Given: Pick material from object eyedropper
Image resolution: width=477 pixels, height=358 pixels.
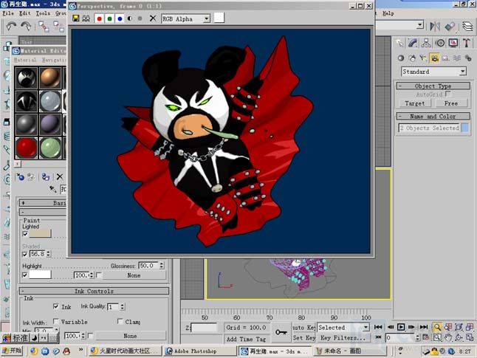Looking at the screenshot, I should pos(53,189).
